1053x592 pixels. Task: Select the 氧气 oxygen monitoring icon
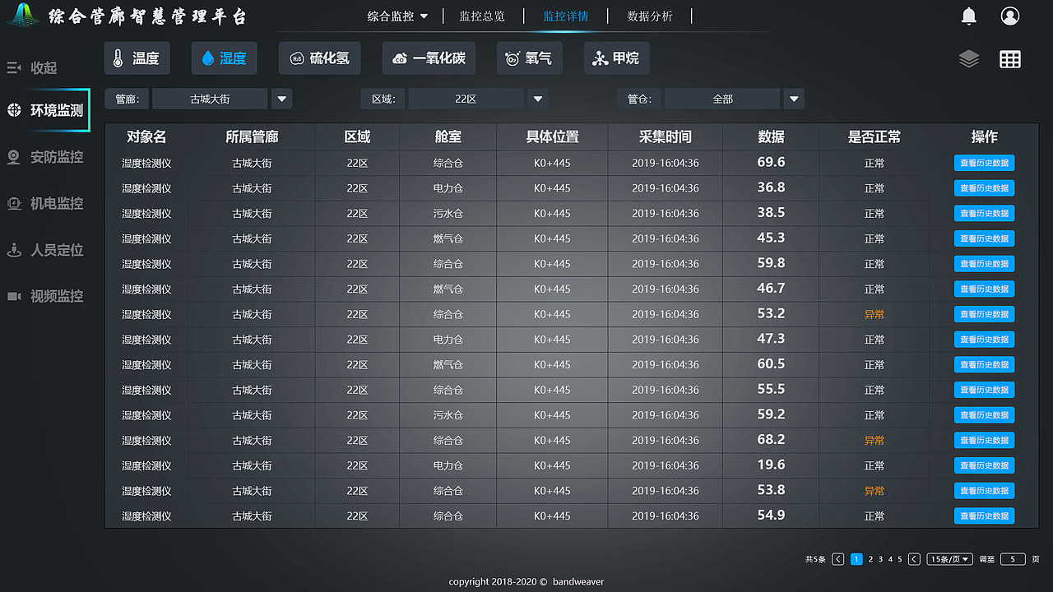click(x=529, y=58)
